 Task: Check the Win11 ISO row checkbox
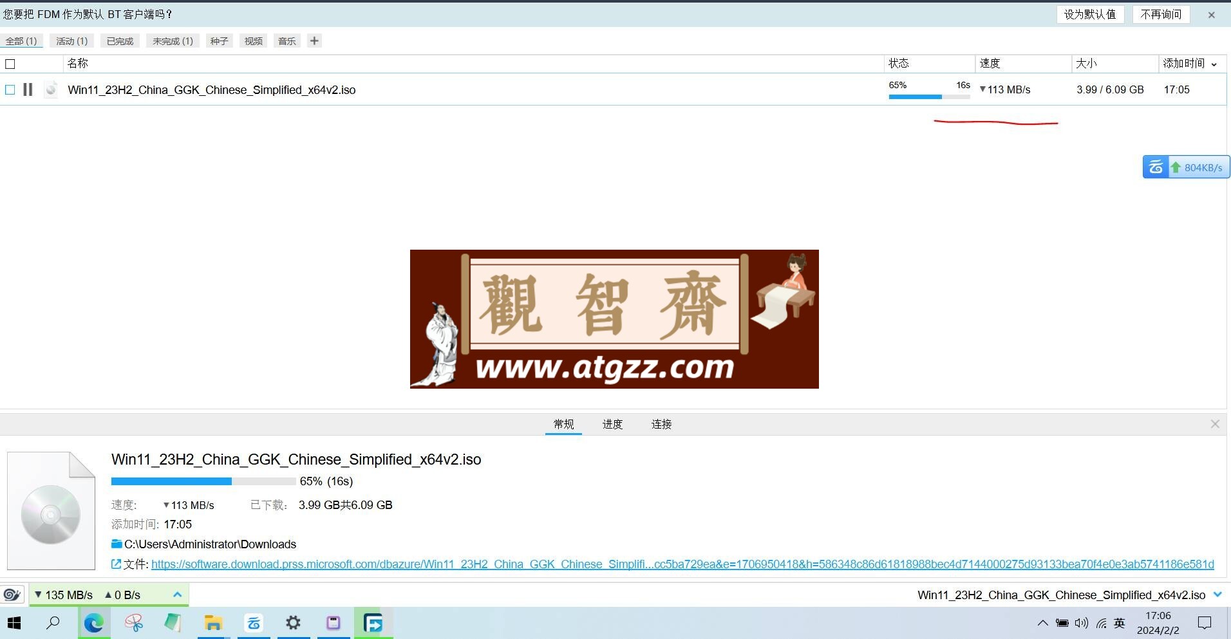coord(10,89)
